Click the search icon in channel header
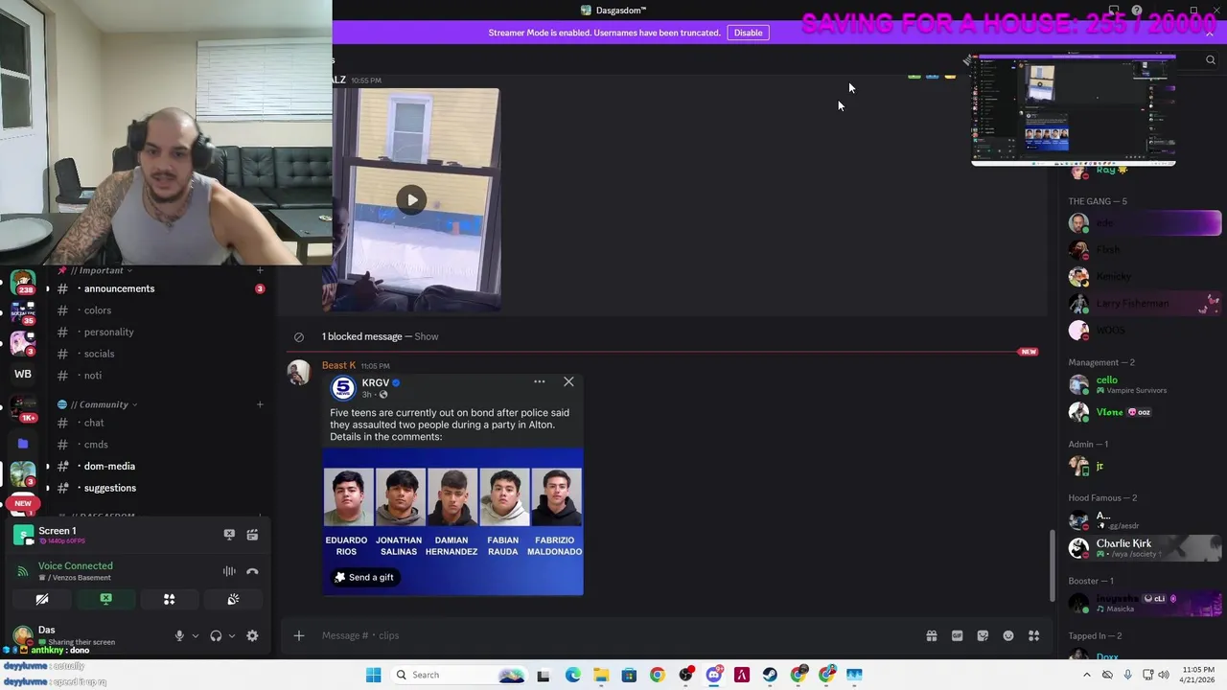Viewport: 1227px width, 690px height. (1210, 60)
